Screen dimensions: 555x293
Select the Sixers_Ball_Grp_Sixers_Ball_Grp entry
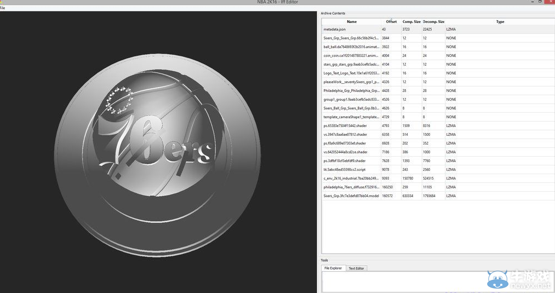point(352,108)
